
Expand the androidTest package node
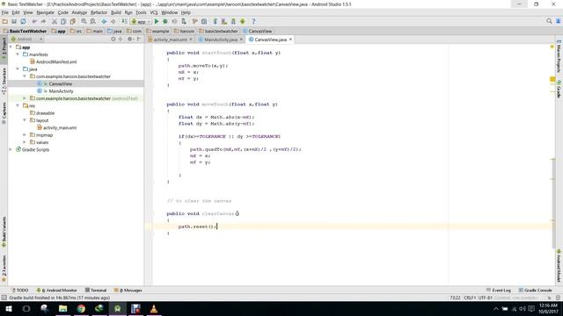pyautogui.click(x=25, y=98)
